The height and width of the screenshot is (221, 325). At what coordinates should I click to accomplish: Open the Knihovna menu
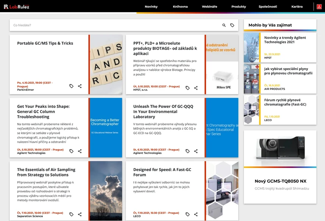180,7
